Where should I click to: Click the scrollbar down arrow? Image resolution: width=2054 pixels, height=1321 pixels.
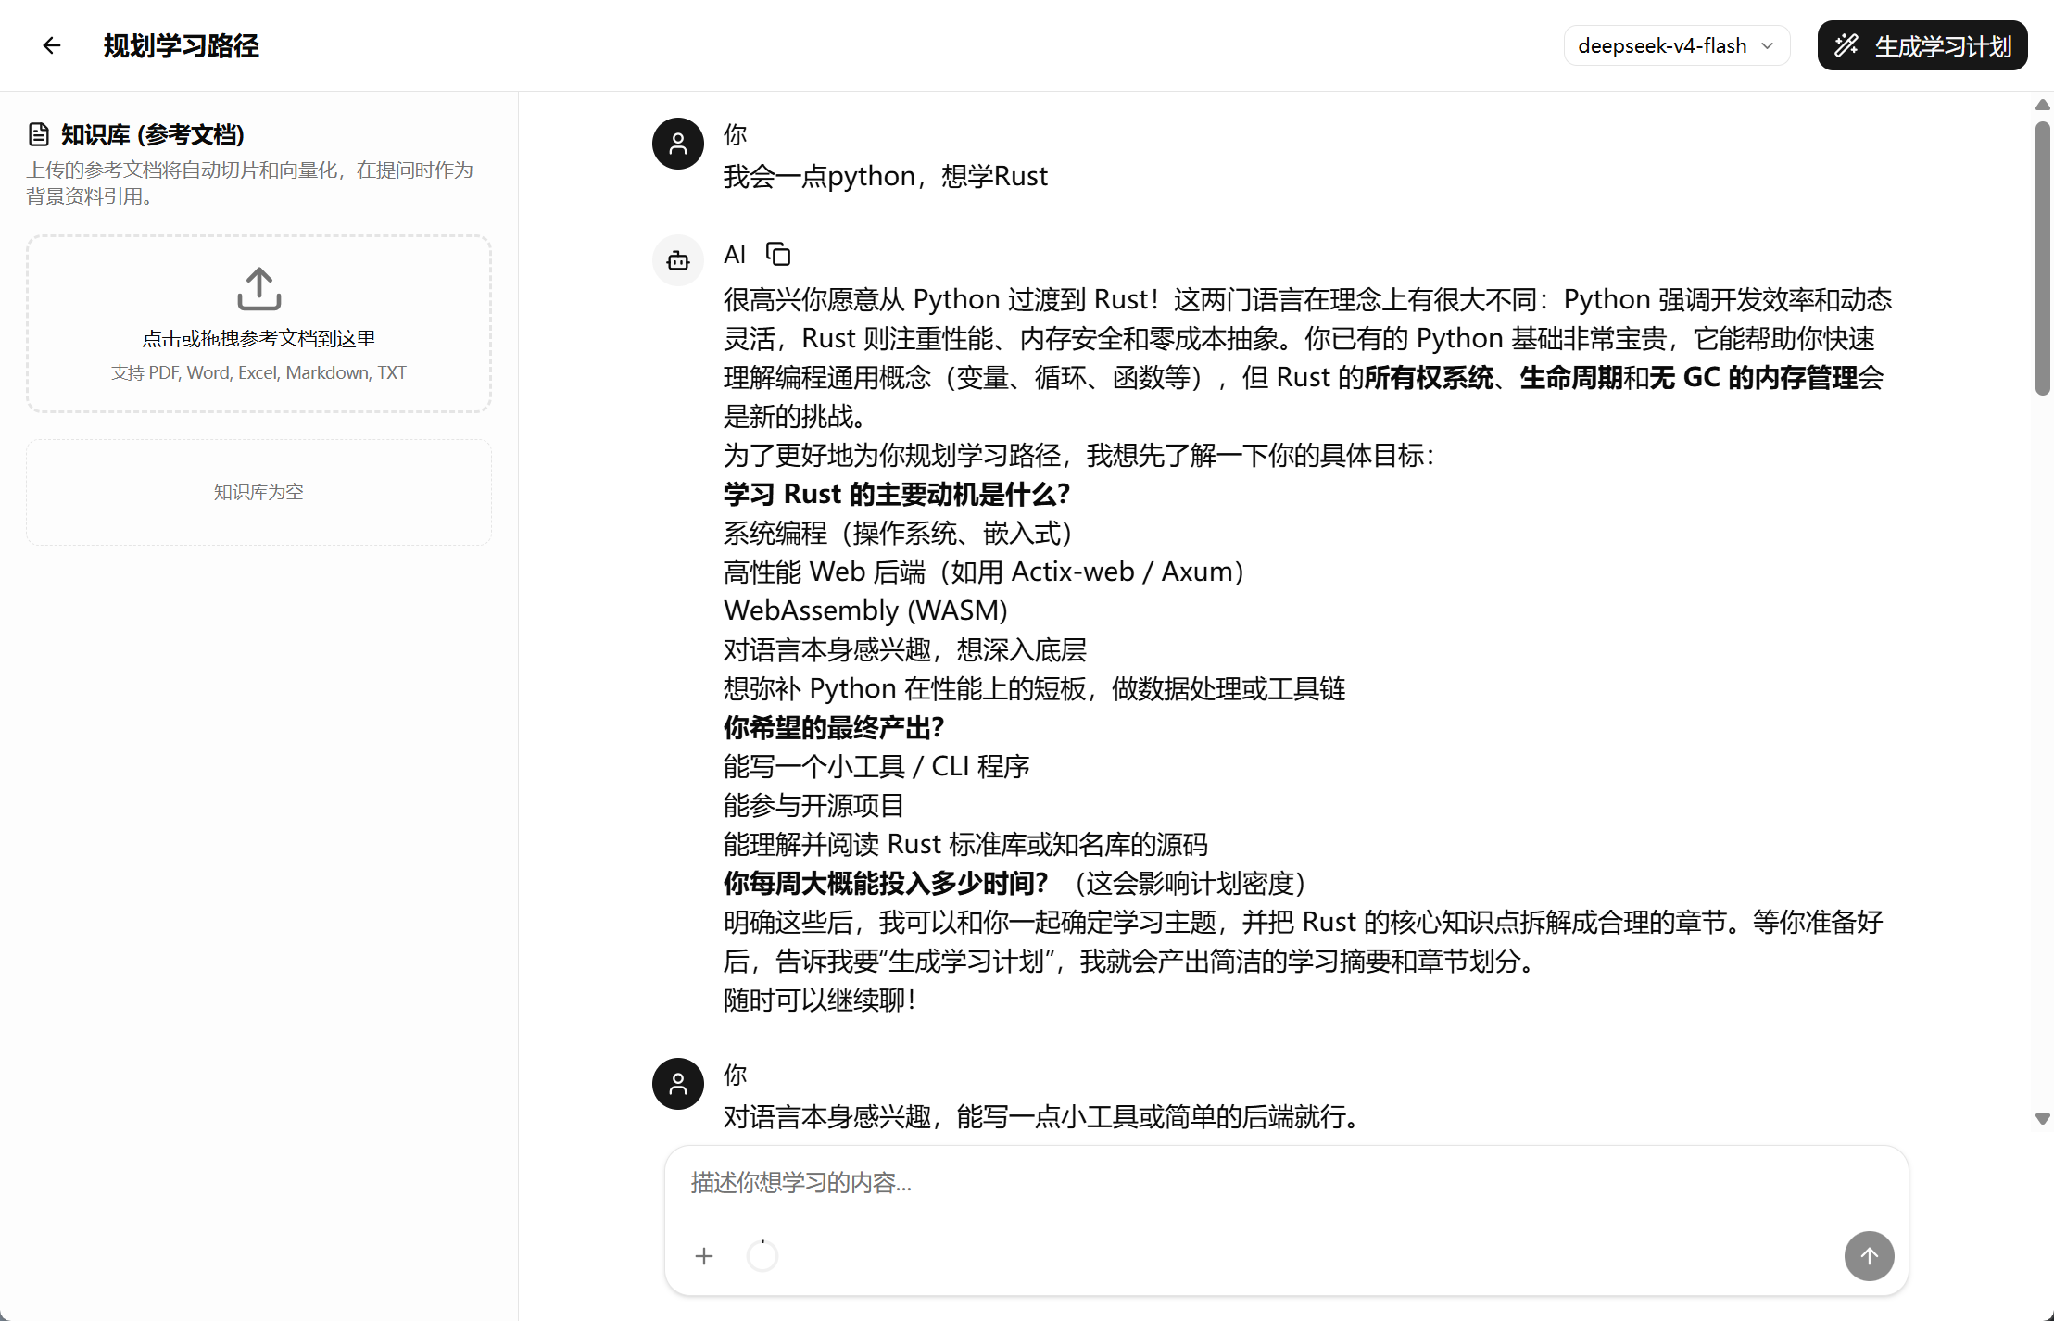coord(2043,1119)
